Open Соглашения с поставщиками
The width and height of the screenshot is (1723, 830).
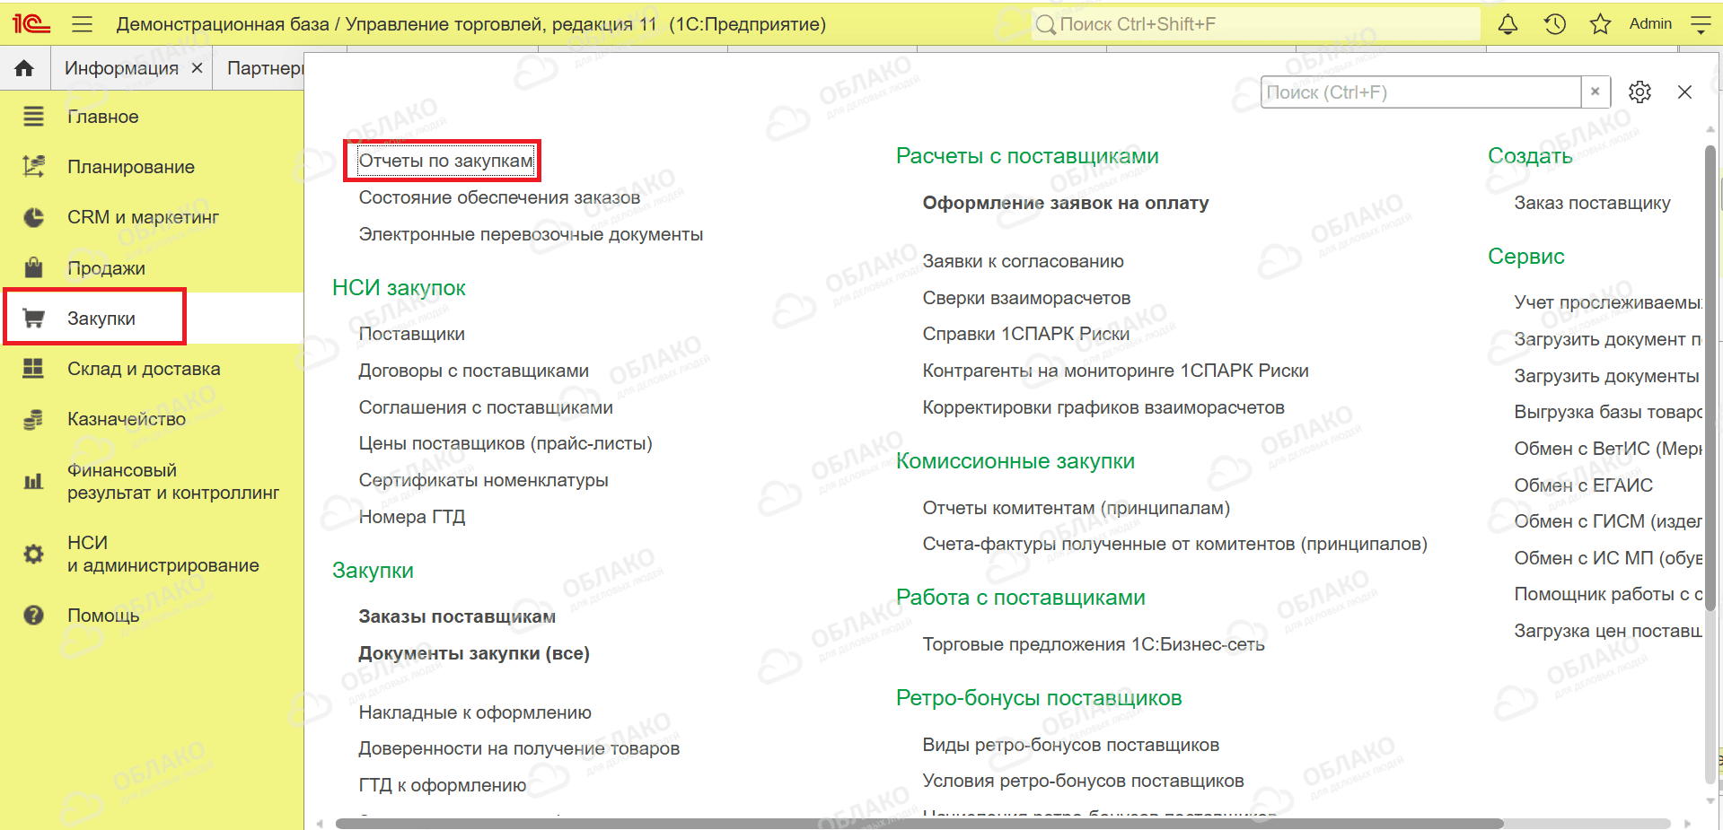tap(486, 407)
